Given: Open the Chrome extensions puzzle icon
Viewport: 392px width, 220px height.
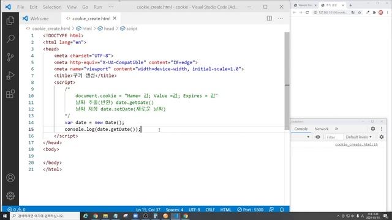Looking at the screenshot, I should coord(374,12).
